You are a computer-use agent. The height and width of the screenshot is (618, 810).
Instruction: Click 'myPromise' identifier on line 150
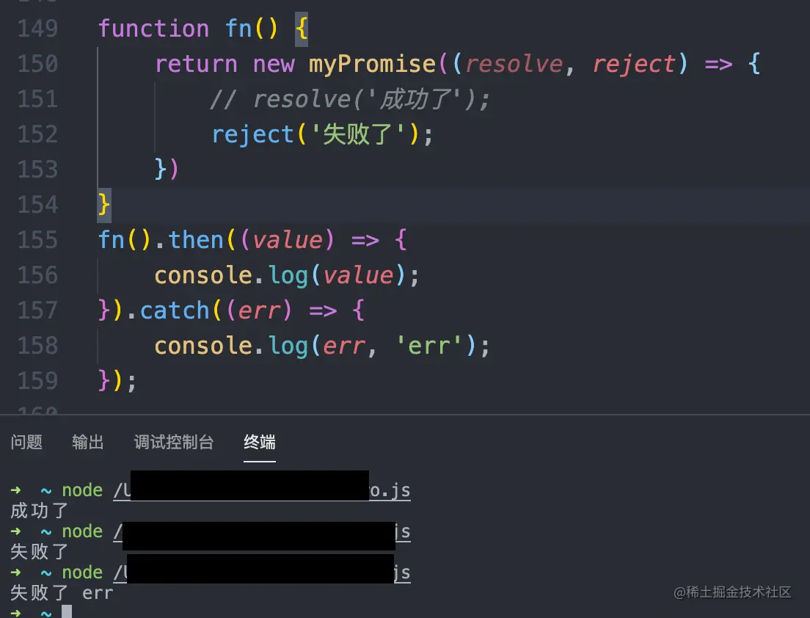(x=373, y=64)
